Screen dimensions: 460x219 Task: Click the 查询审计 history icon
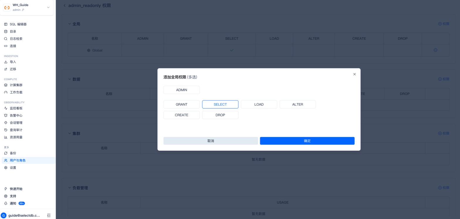(6, 130)
